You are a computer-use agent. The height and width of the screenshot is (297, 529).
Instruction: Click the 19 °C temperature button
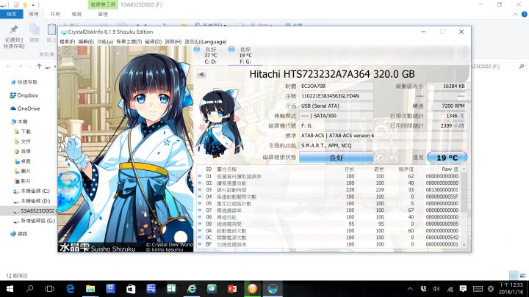[x=447, y=158]
